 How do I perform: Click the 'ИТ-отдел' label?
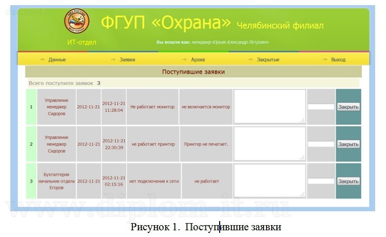(82, 42)
